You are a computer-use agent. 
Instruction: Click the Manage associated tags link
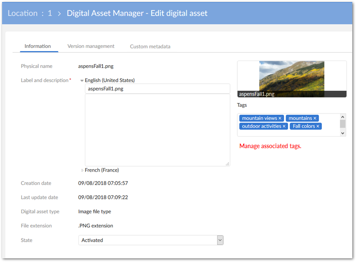[x=270, y=146]
